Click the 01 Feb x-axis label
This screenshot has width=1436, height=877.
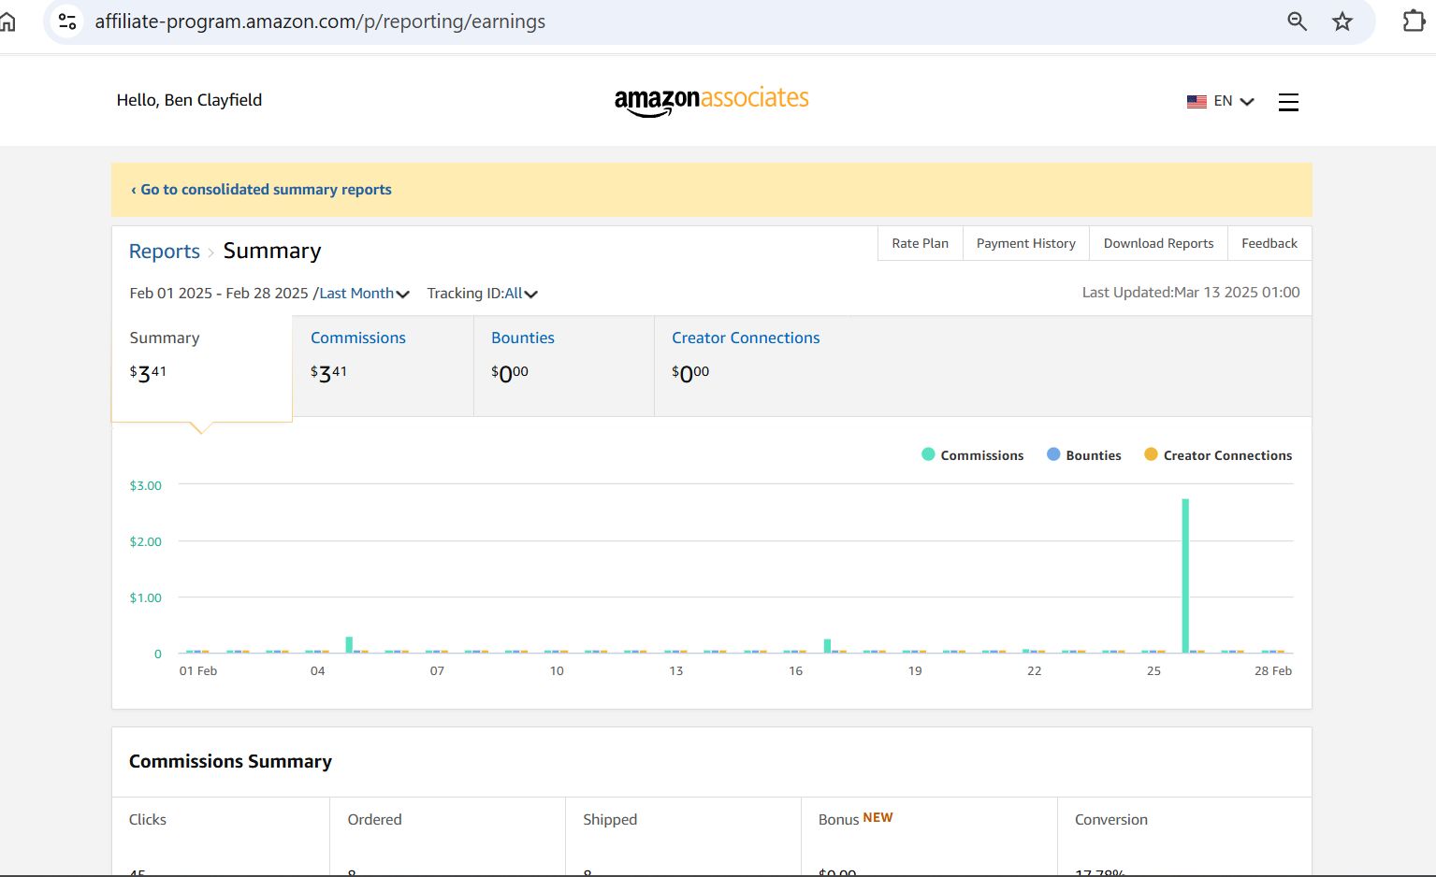click(197, 670)
